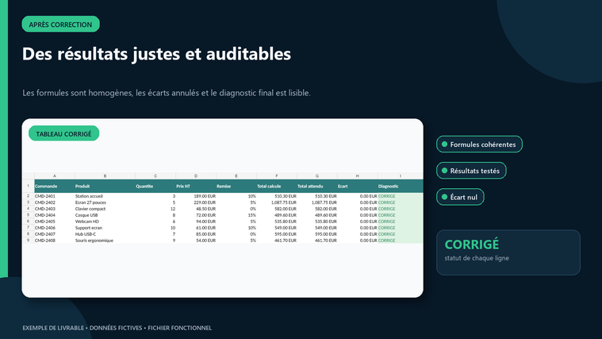Select column A header in spreadsheet
The image size is (602, 339).
pyautogui.click(x=55, y=176)
